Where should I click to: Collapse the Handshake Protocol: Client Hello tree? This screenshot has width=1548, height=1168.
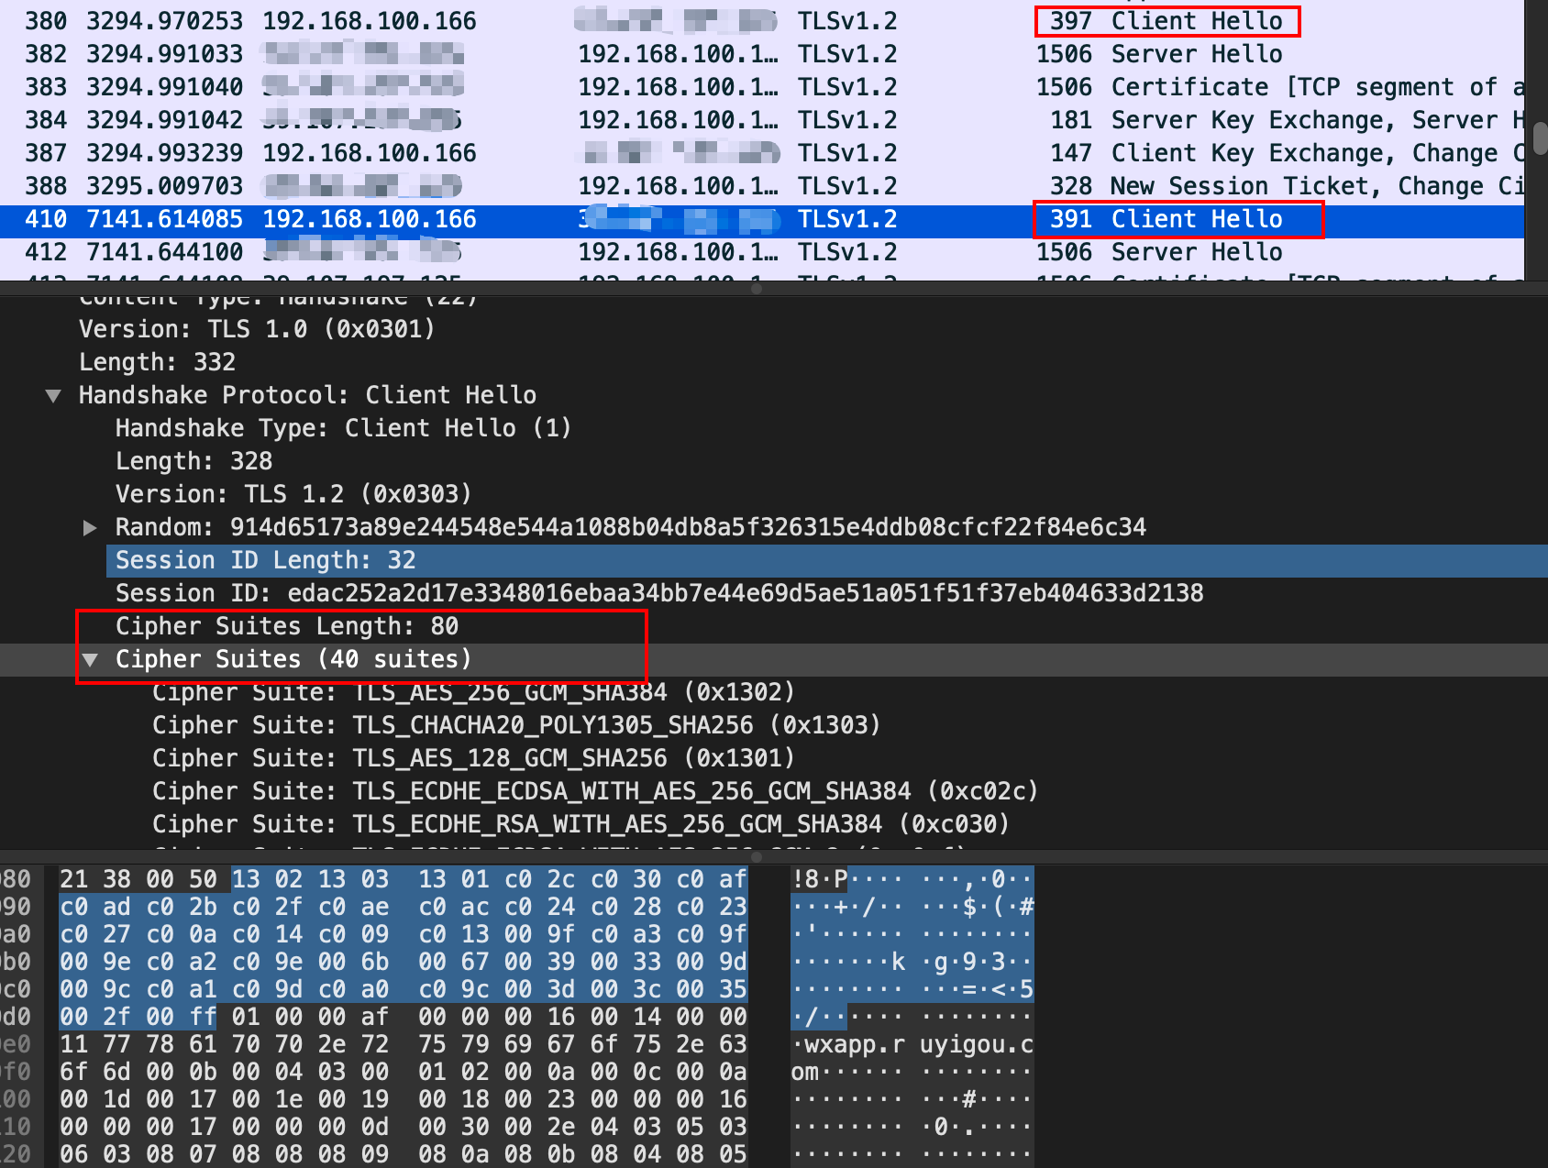53,396
